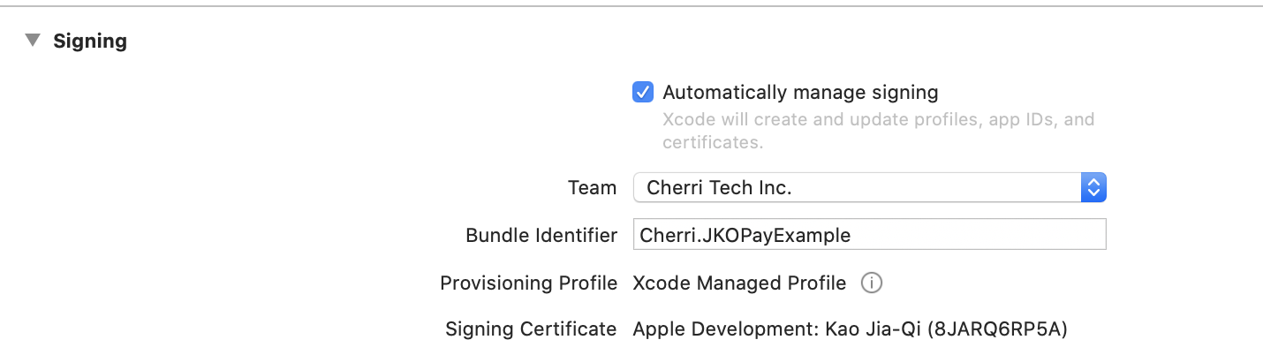Click the Provisioning Profile label
The image size is (1263, 355).
529,283
